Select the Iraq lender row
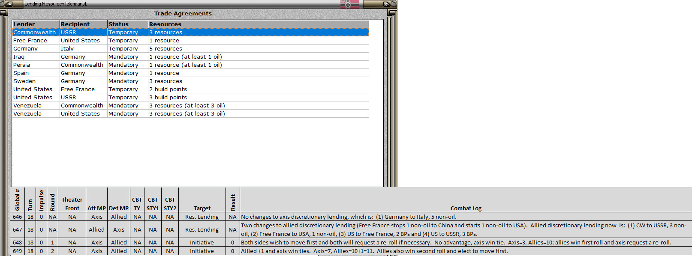 point(190,57)
